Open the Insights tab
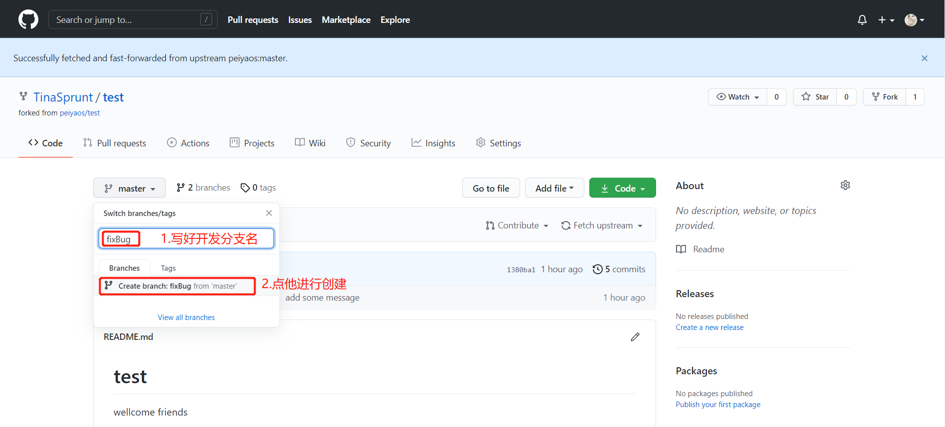This screenshot has width=945, height=427. click(x=433, y=143)
